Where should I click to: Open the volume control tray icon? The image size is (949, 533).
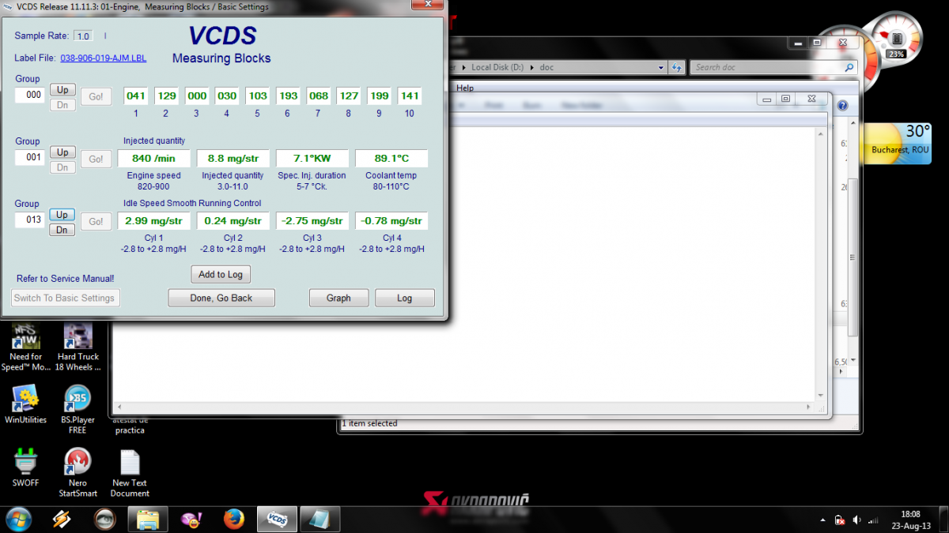coord(856,520)
